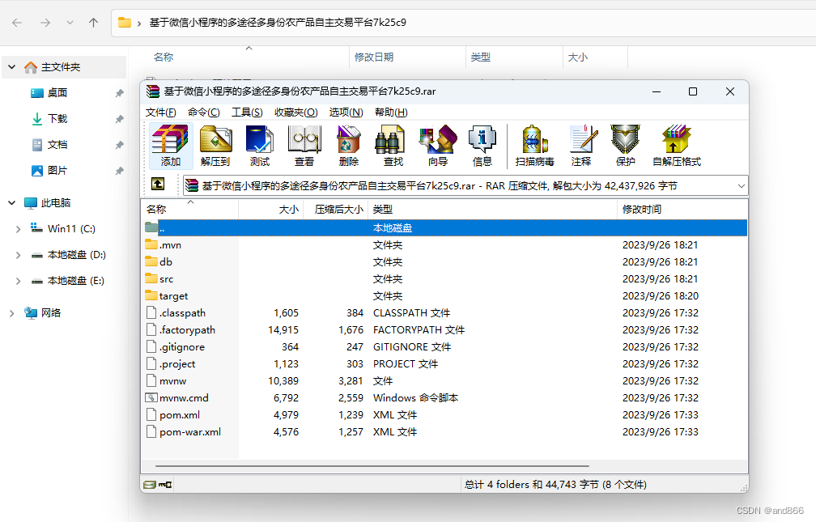
Task: Sort by Size (大小) column in WinRAR
Action: tap(271, 210)
